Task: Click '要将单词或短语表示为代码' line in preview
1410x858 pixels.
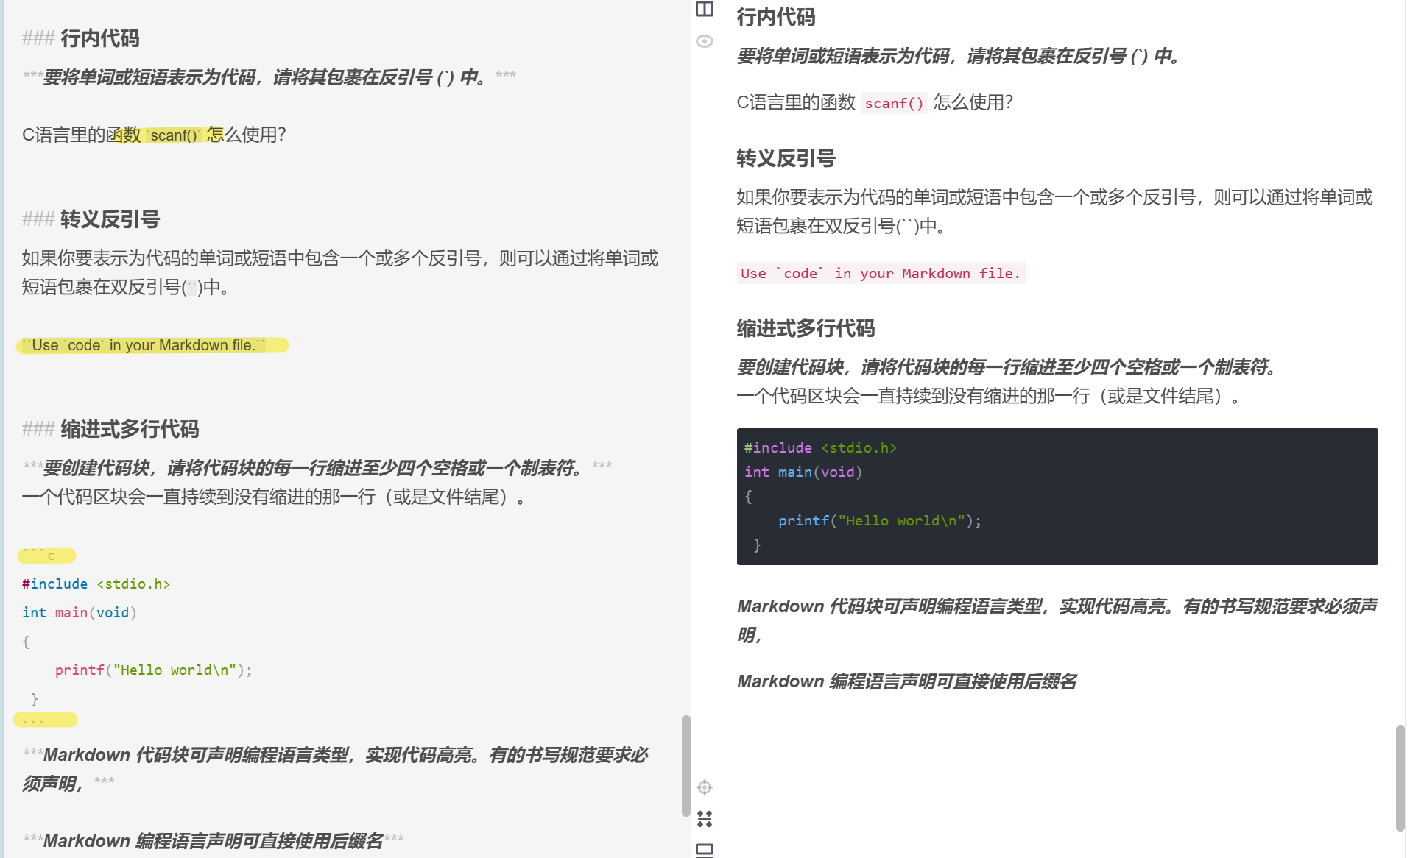Action: (x=958, y=56)
